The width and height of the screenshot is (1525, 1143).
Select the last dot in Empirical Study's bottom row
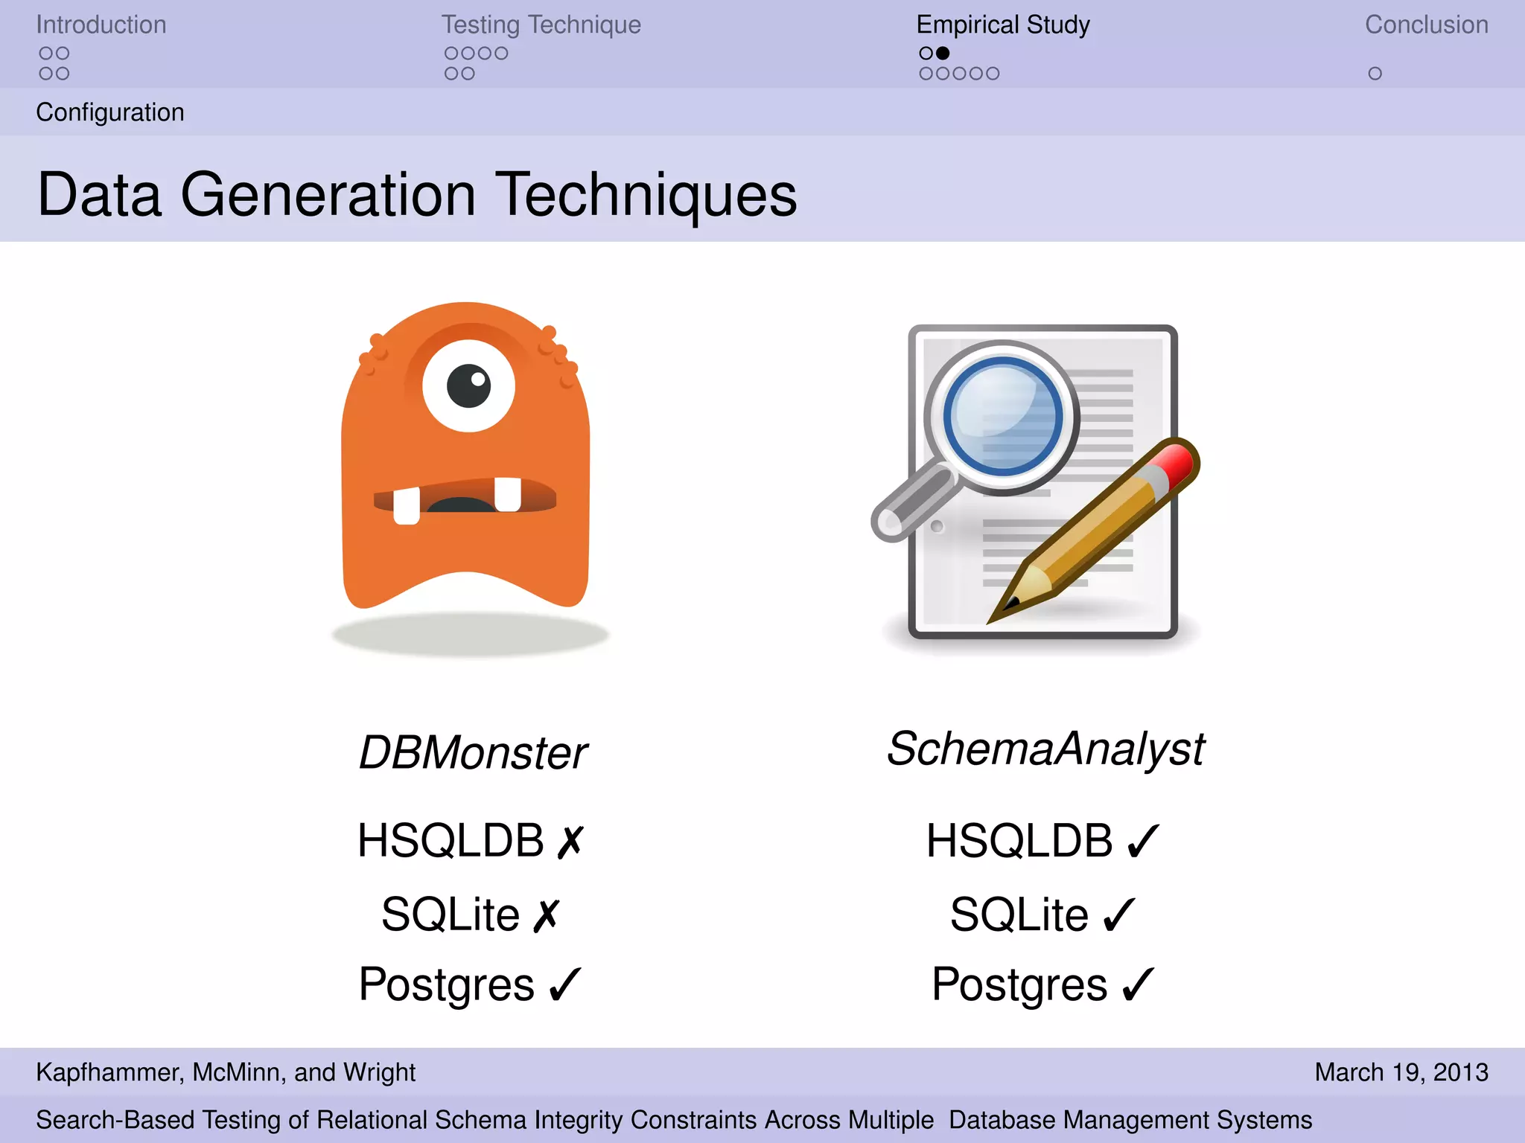coord(993,74)
